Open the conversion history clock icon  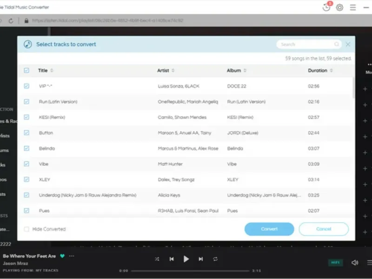(326, 7)
